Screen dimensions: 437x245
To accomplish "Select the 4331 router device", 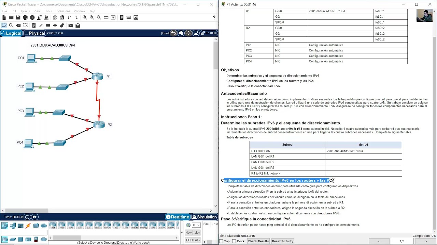I will coord(53,225).
